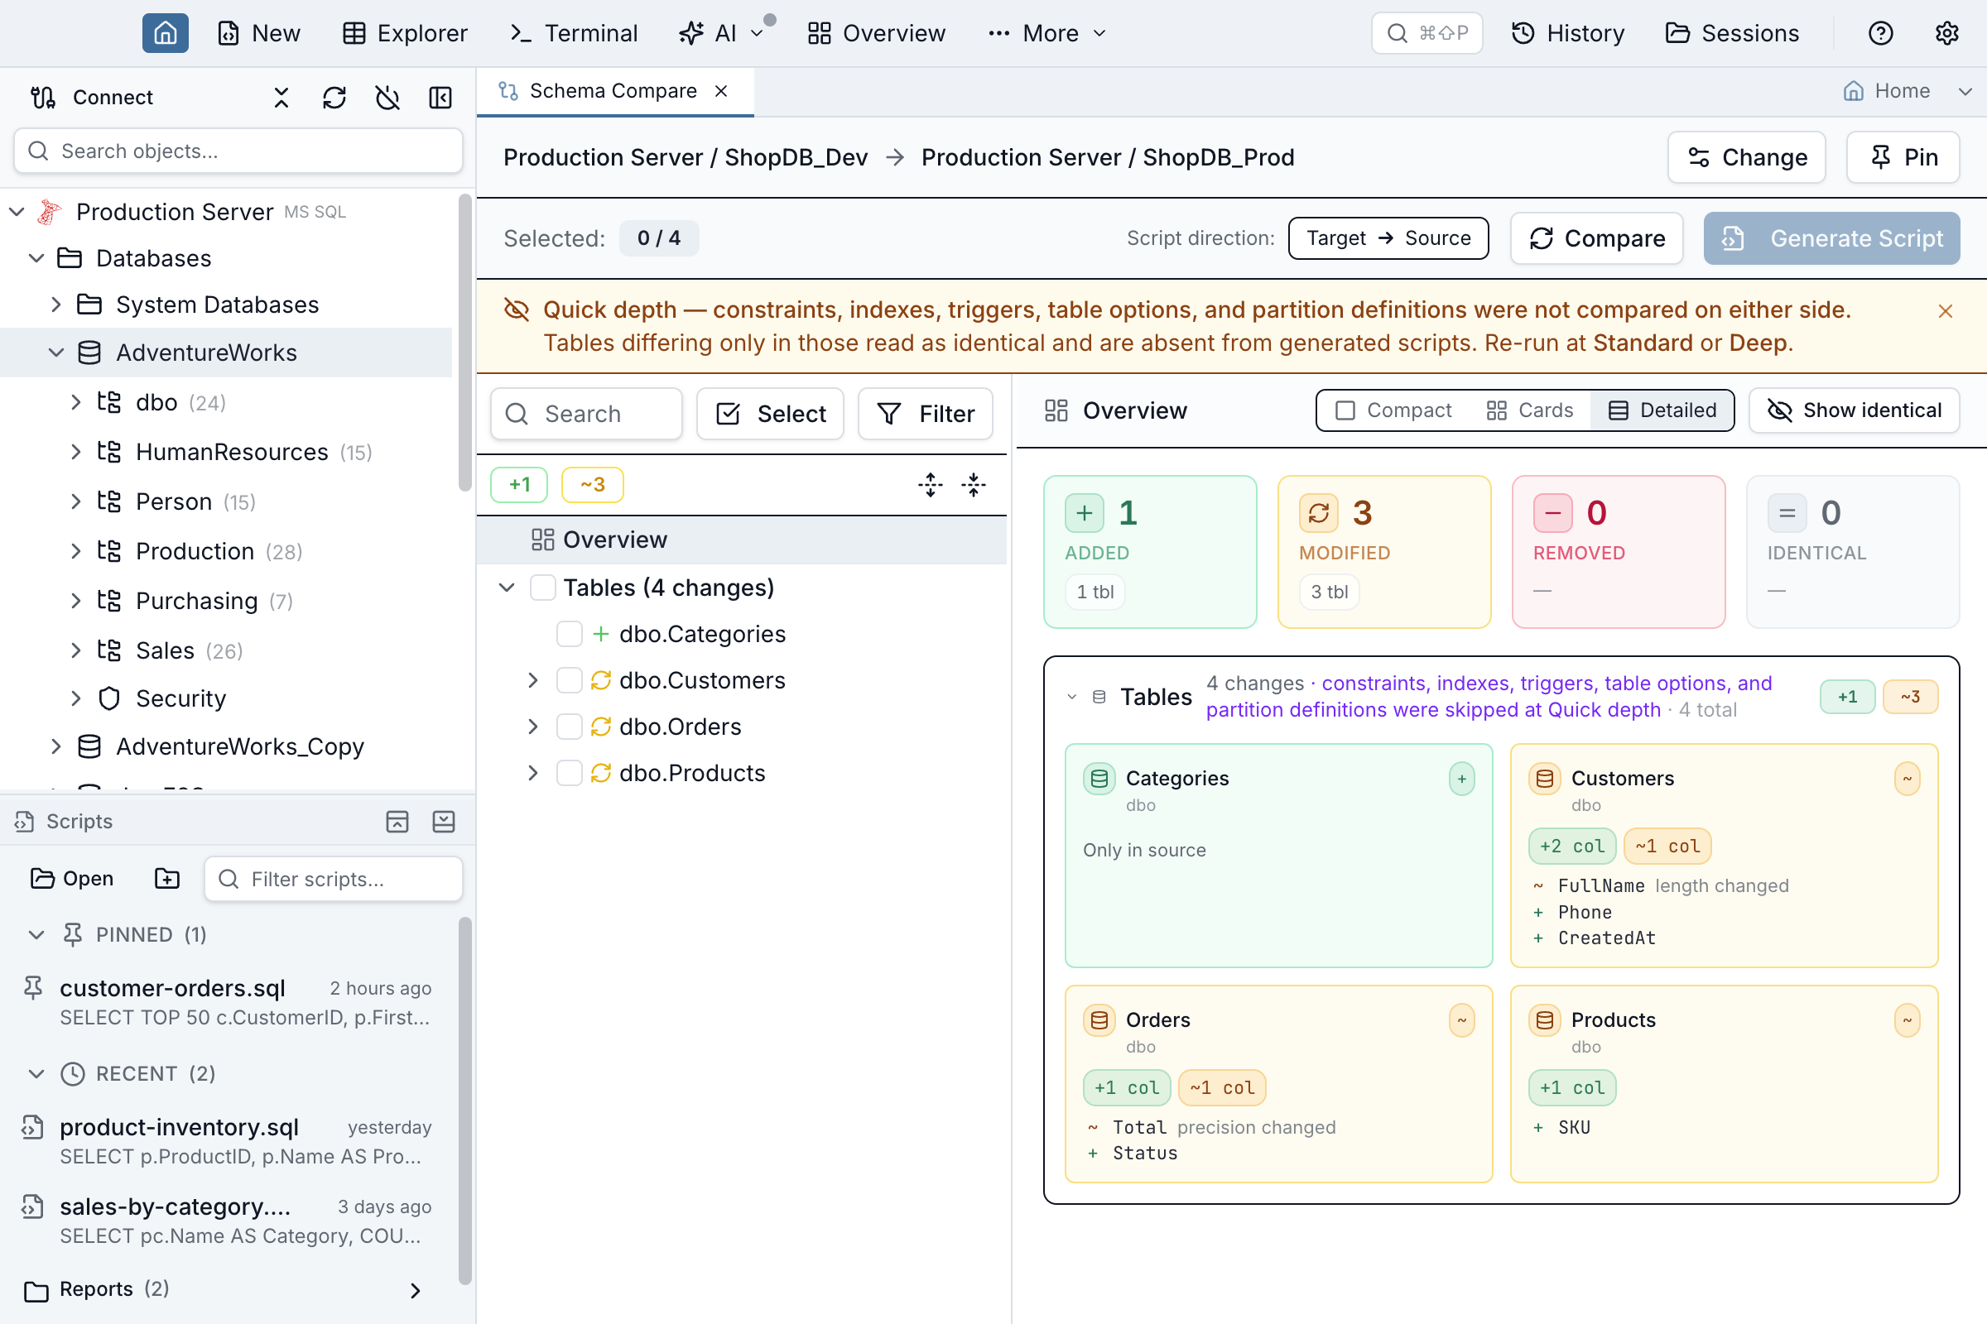Open the top bar Overview item
Screen dimensions: 1987x1324
point(877,33)
